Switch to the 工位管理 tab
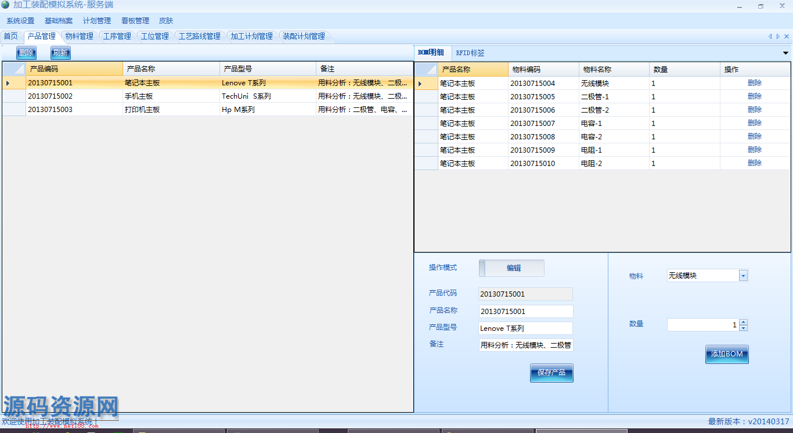The height and width of the screenshot is (433, 793). (x=155, y=36)
